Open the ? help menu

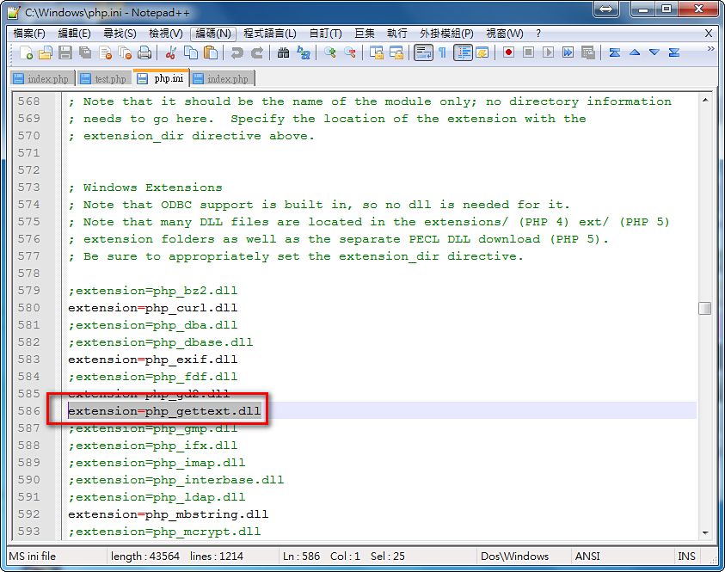tap(538, 34)
